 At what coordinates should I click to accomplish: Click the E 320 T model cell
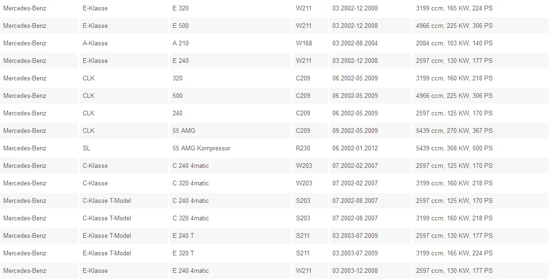230,253
